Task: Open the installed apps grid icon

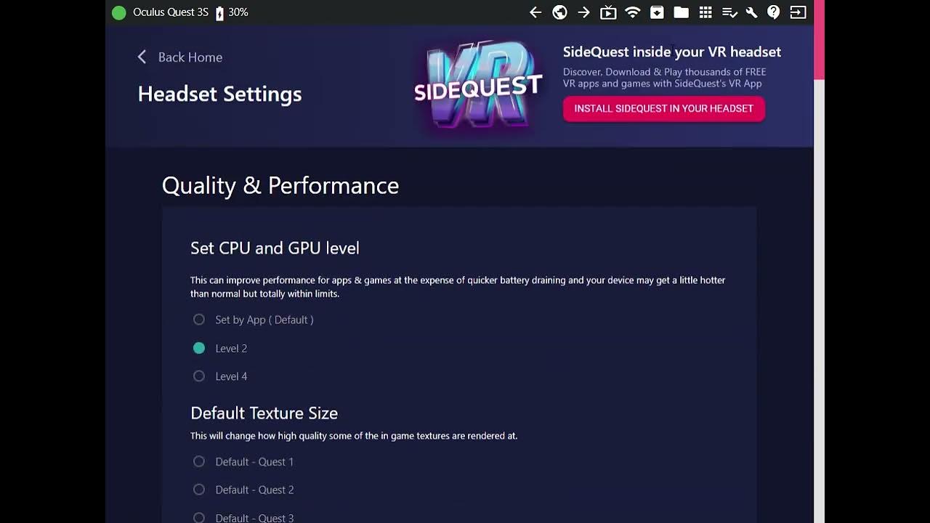Action: (705, 12)
